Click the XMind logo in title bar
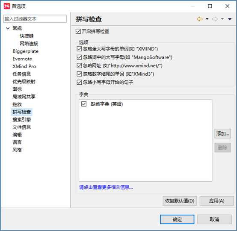Screen dimensions: 237x231 click(x=7, y=6)
